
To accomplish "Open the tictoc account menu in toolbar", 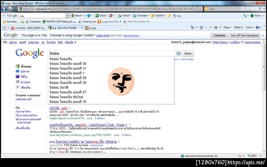I will pyautogui.click(x=257, y=16).
